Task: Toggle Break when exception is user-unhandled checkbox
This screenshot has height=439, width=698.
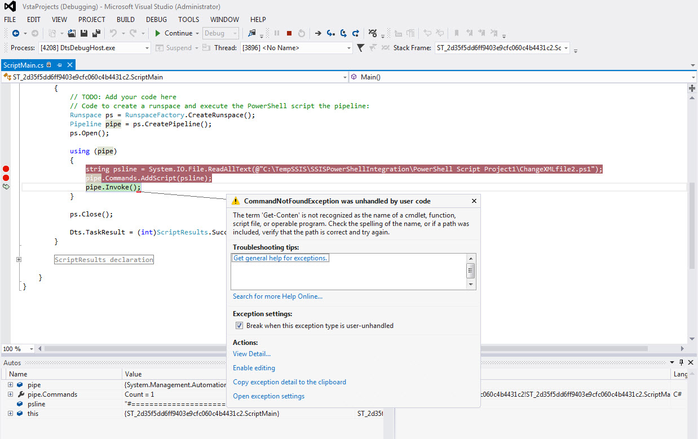Action: pos(239,326)
